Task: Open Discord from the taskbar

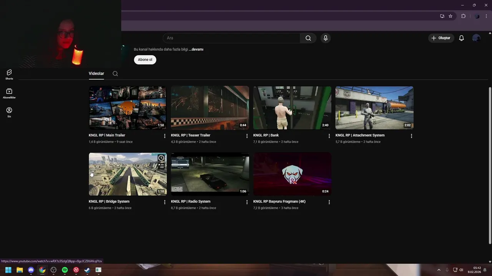Action: tap(31, 270)
